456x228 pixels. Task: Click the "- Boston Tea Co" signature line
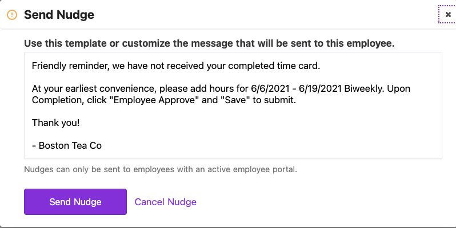67,145
